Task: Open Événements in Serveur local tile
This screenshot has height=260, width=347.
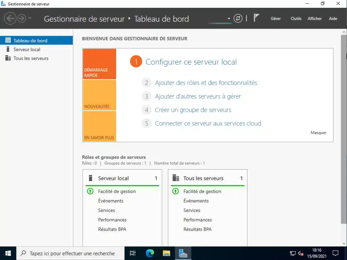Action: coord(111,201)
